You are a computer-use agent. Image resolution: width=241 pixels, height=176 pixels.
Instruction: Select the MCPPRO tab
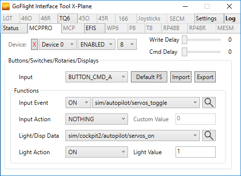point(45,28)
